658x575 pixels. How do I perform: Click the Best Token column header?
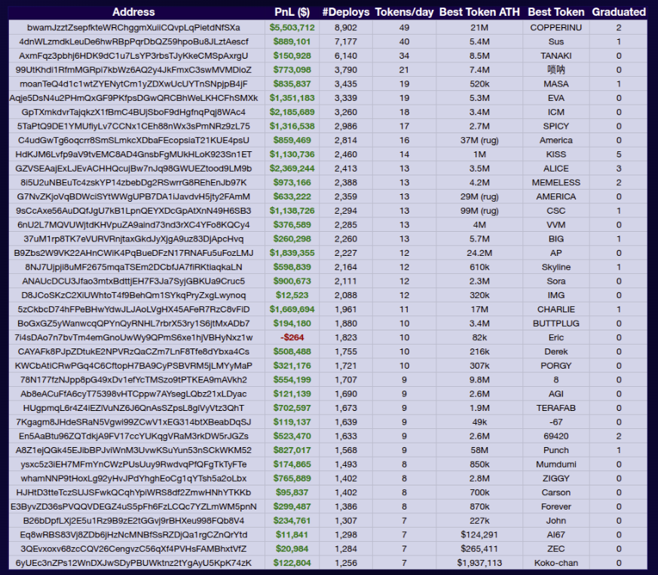[x=556, y=12]
